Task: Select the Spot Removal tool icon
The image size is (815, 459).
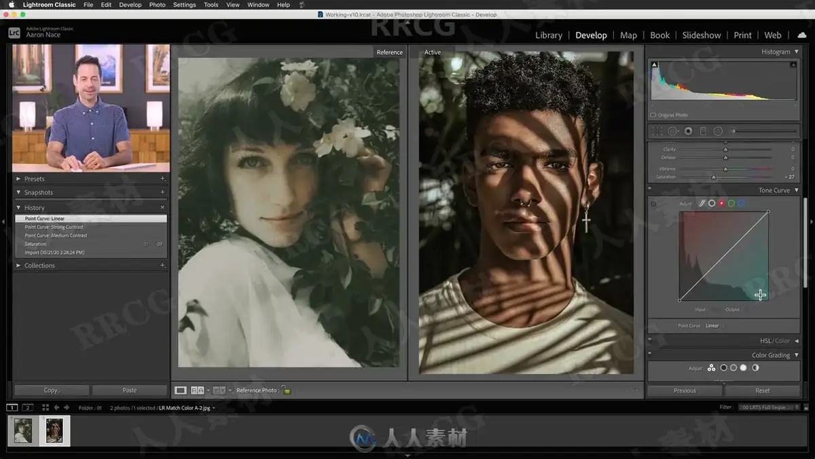Action: (673, 131)
